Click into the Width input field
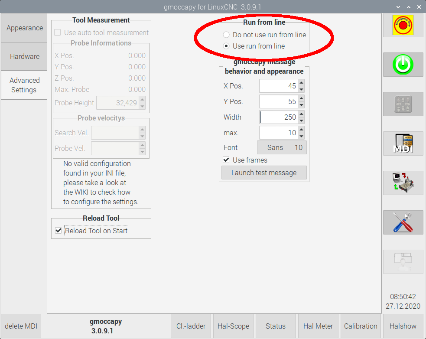Image resolution: width=426 pixels, height=339 pixels. [x=277, y=117]
